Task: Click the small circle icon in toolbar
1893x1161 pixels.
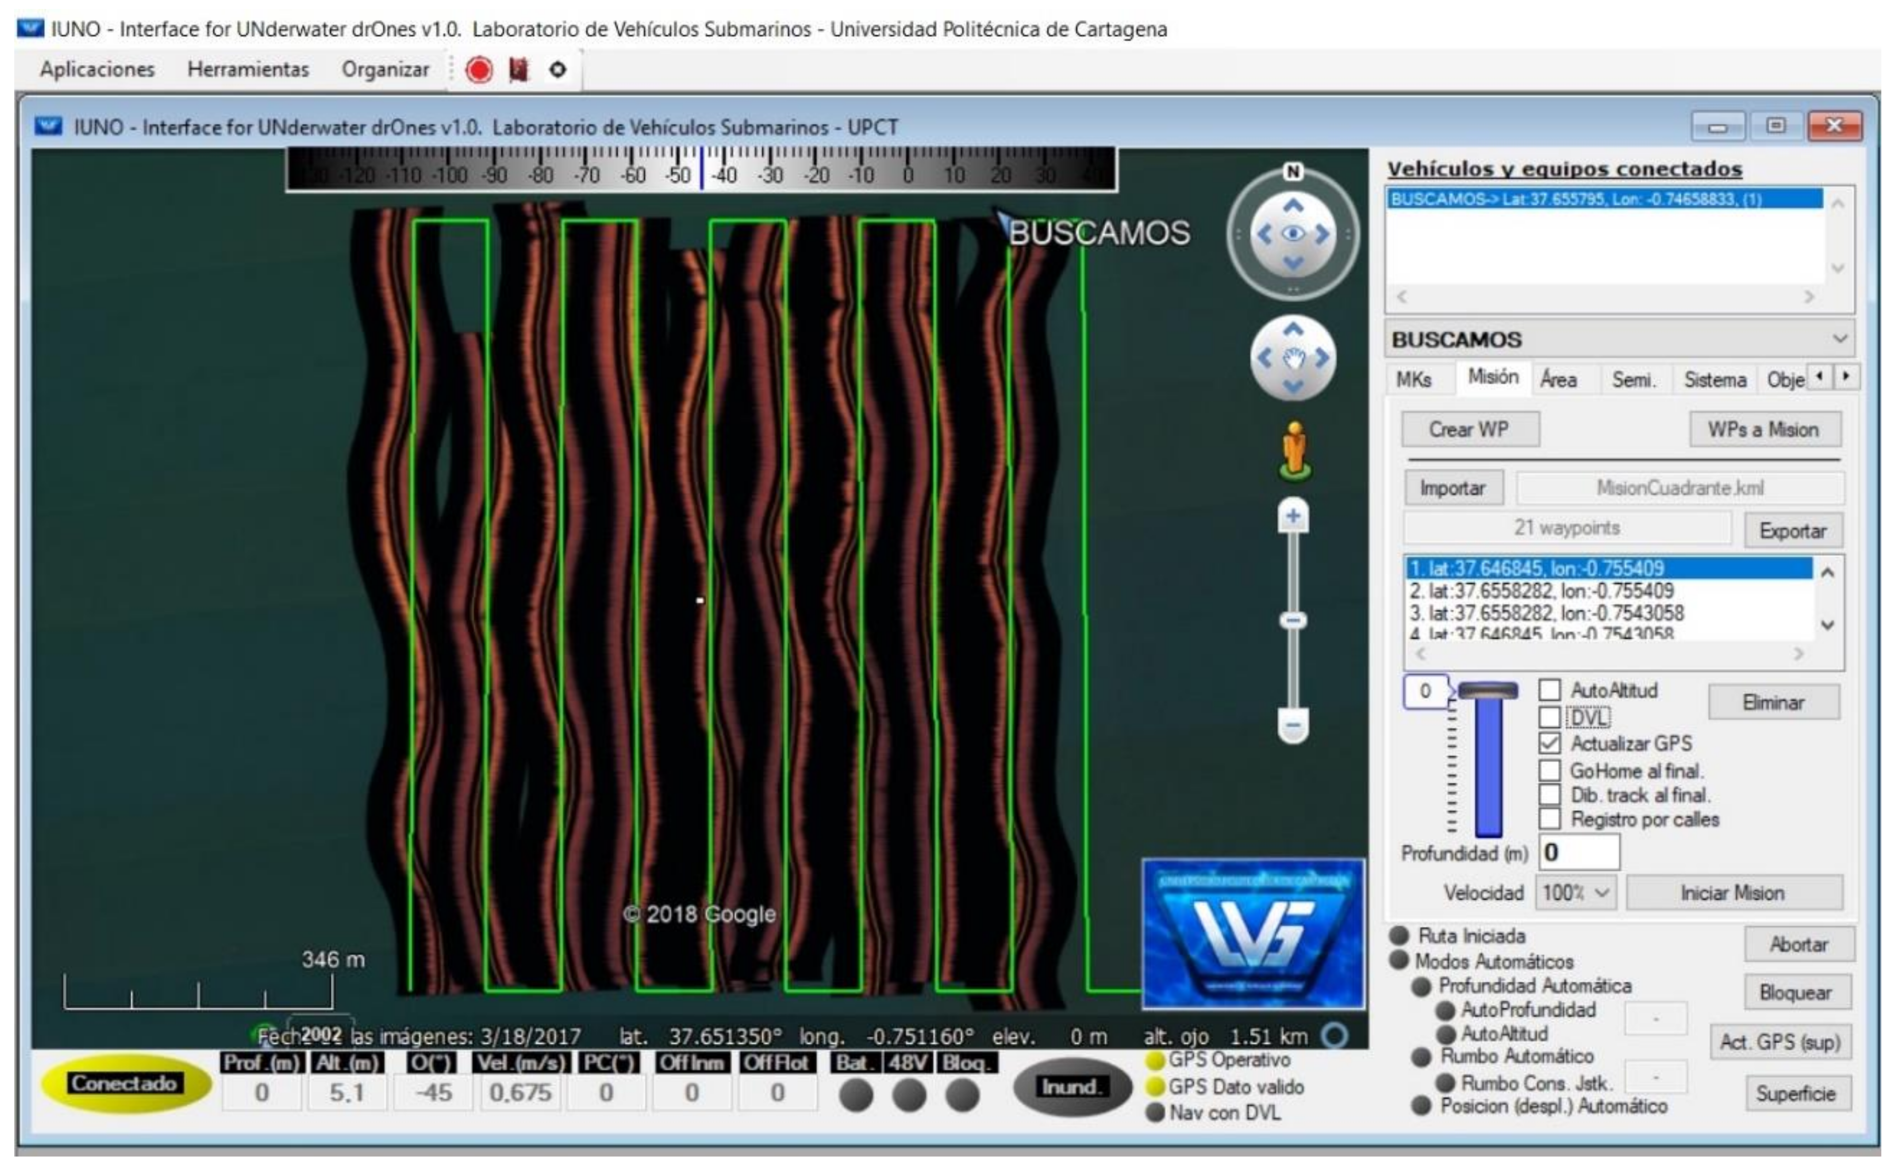Action: 558,70
